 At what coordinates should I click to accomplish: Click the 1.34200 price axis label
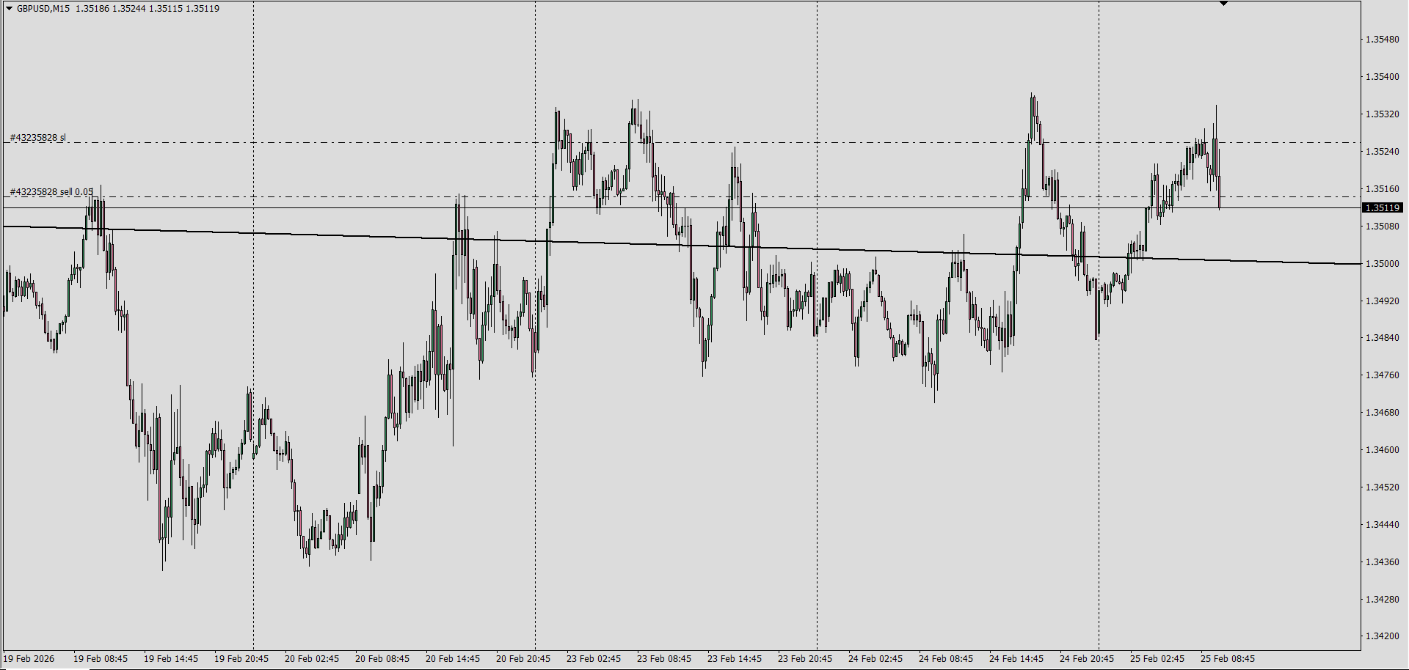(1382, 636)
